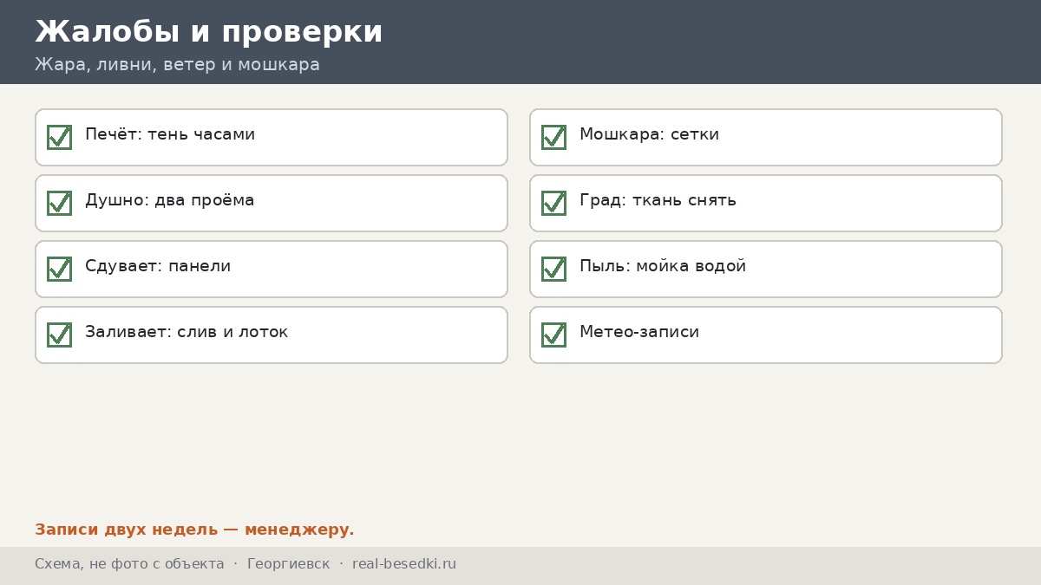Open the real-besedki.ru link in footer
Screen dimensions: 1041x585
tap(404, 564)
